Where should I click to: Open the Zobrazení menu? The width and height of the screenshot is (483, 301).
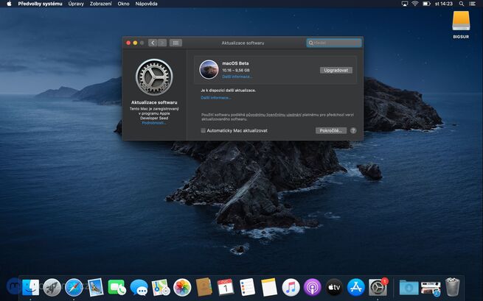[100, 4]
